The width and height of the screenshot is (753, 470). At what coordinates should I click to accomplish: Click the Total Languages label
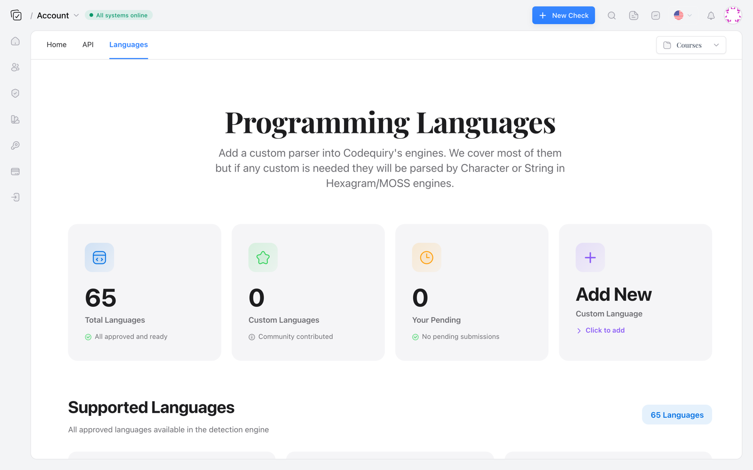pos(115,320)
